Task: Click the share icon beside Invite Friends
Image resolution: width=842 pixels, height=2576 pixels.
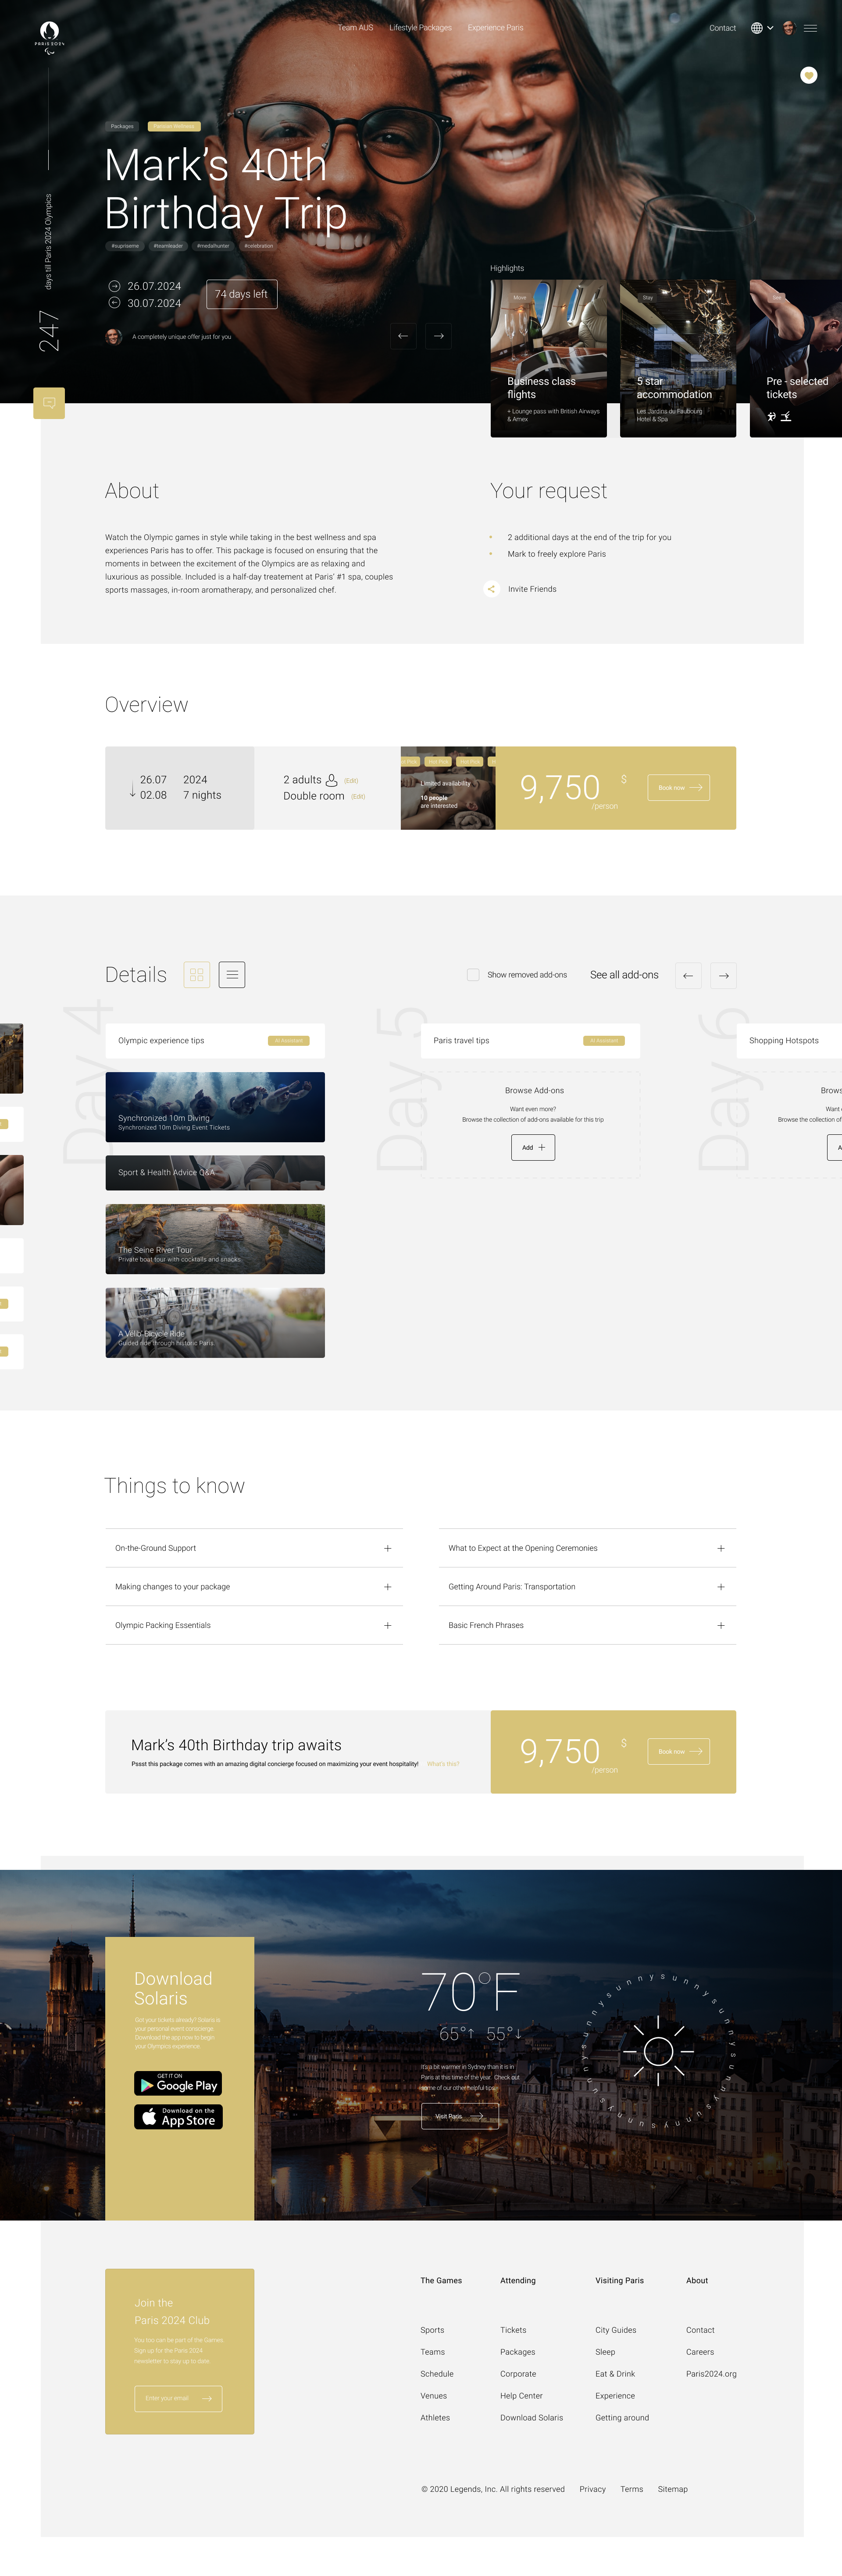Action: pos(491,589)
